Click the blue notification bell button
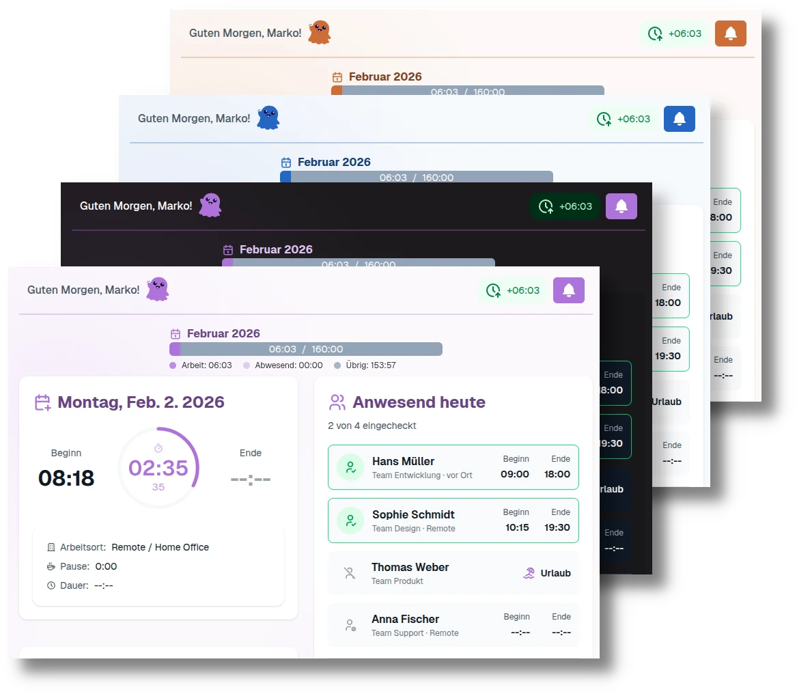Screen dimensions: 797x694 click(x=679, y=119)
